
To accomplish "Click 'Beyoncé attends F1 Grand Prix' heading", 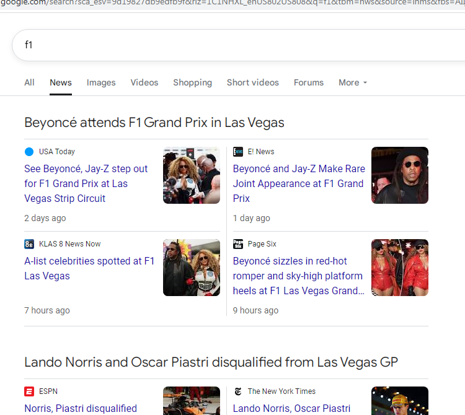I will coord(154,123).
